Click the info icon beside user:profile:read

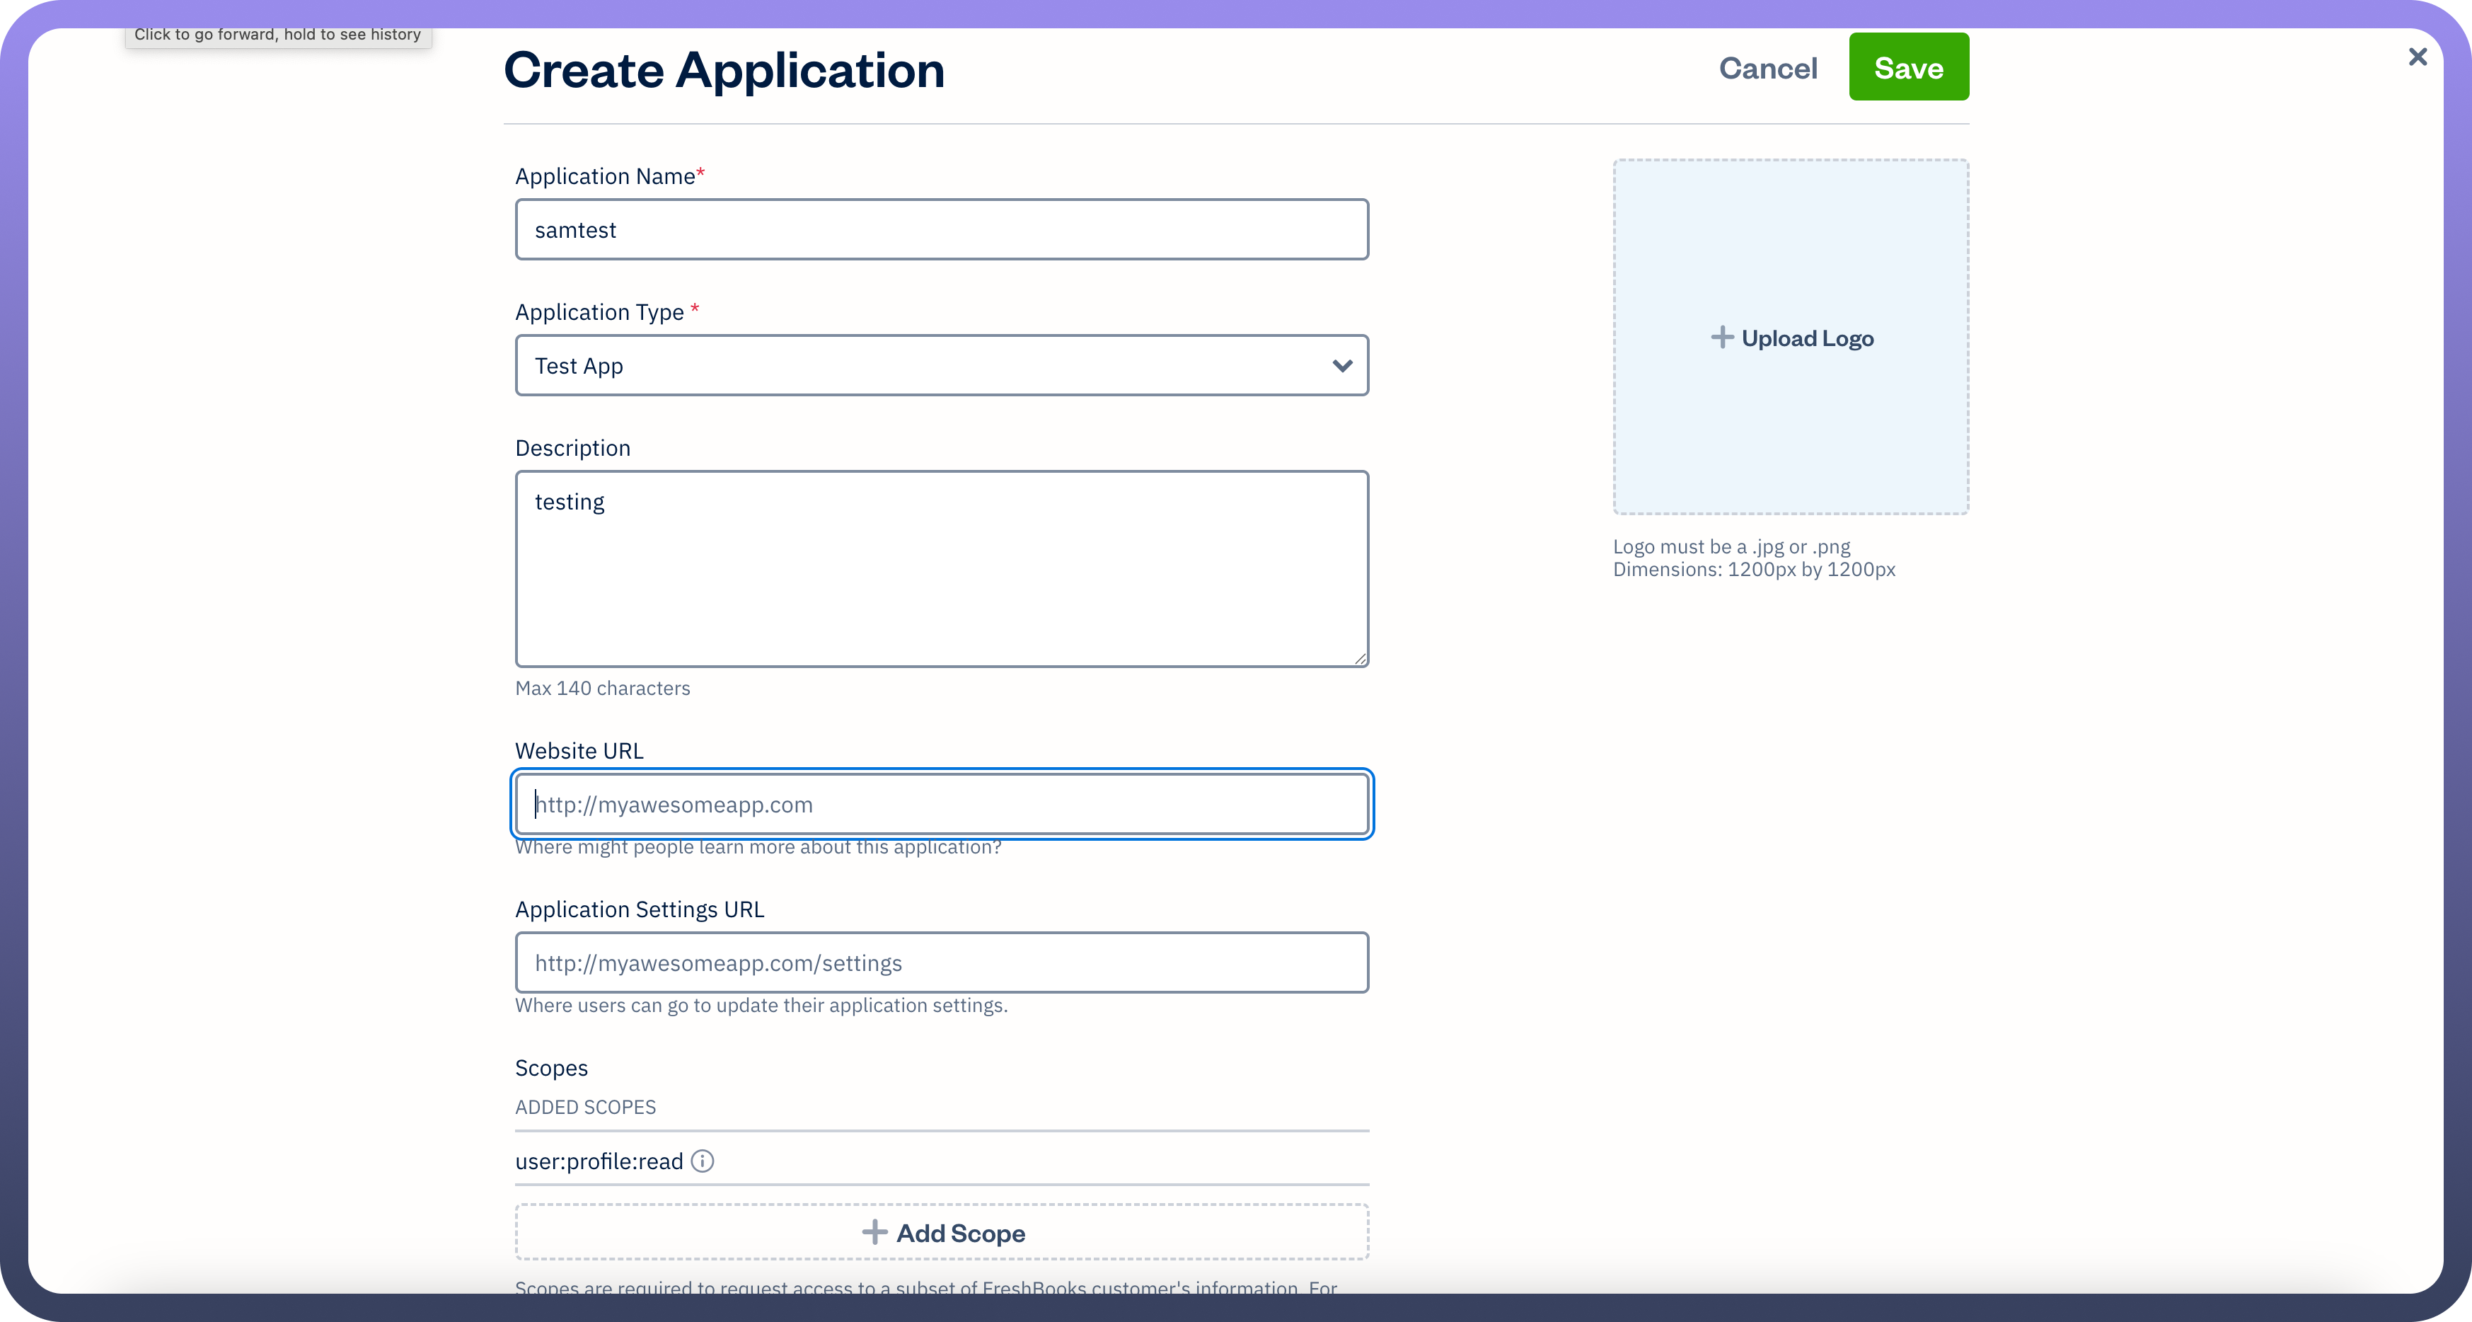tap(703, 1161)
